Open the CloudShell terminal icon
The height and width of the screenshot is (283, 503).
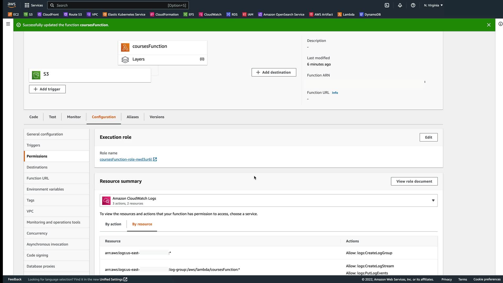(x=387, y=5)
